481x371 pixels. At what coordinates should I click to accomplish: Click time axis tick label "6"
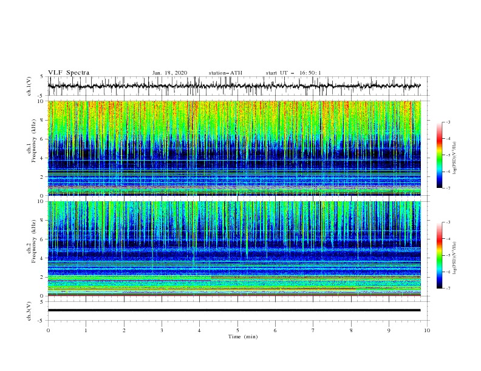tap(275, 330)
